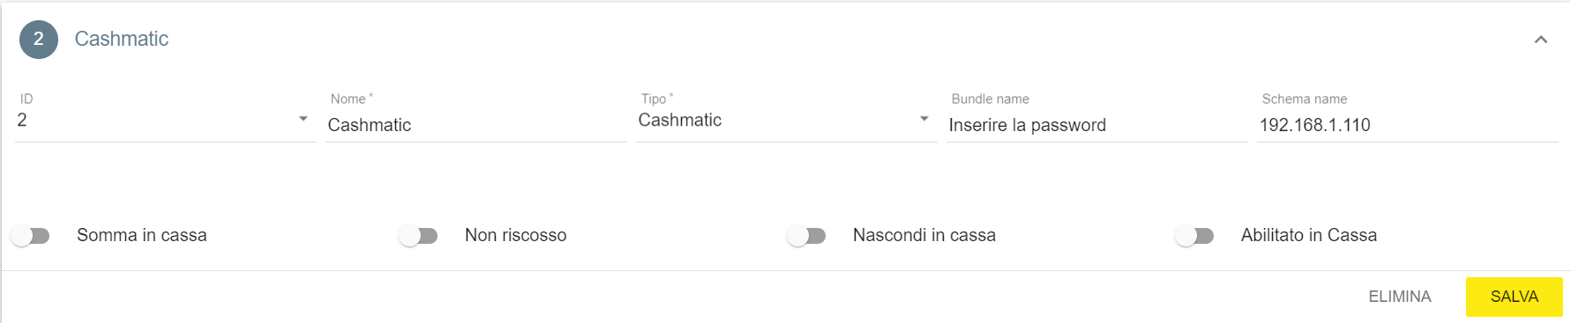Open the Tipo dropdown arrow
Screen dimensions: 1571x323
(x=924, y=119)
